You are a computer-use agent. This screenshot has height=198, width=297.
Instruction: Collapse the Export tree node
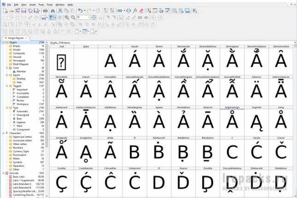[x=7, y=75]
